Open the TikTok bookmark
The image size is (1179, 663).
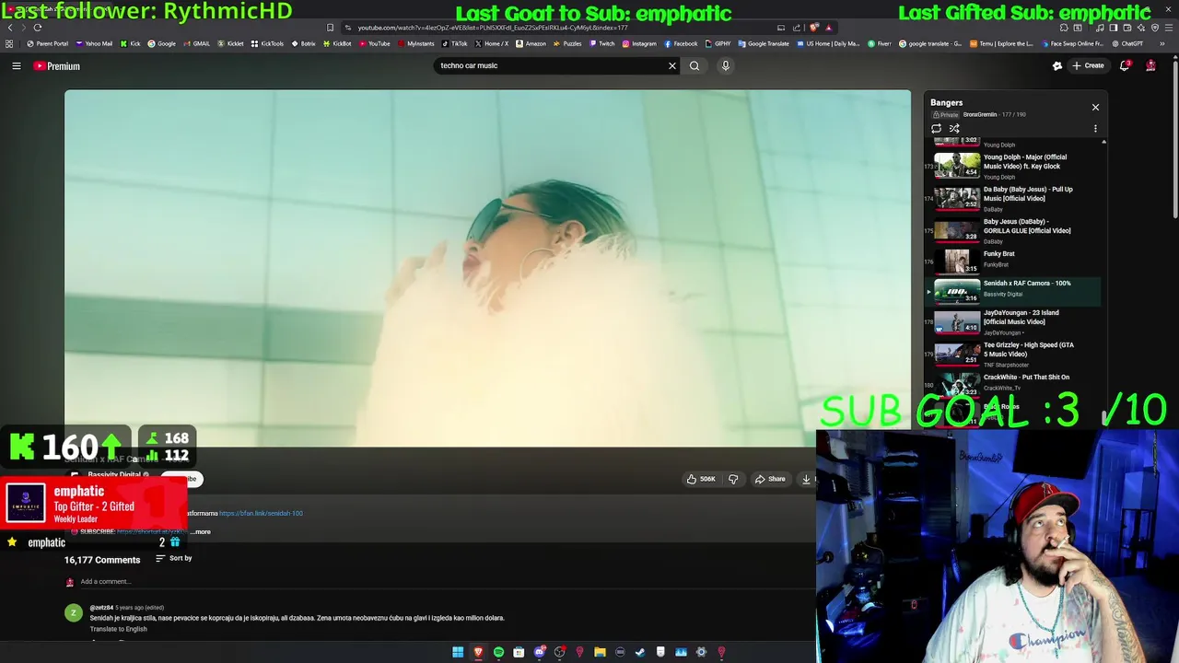point(455,43)
